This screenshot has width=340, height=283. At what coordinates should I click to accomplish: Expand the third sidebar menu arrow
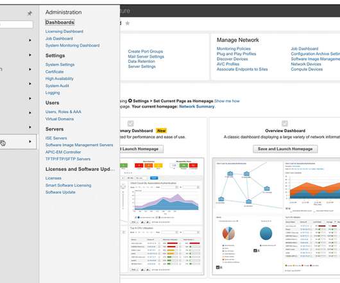click(x=30, y=69)
